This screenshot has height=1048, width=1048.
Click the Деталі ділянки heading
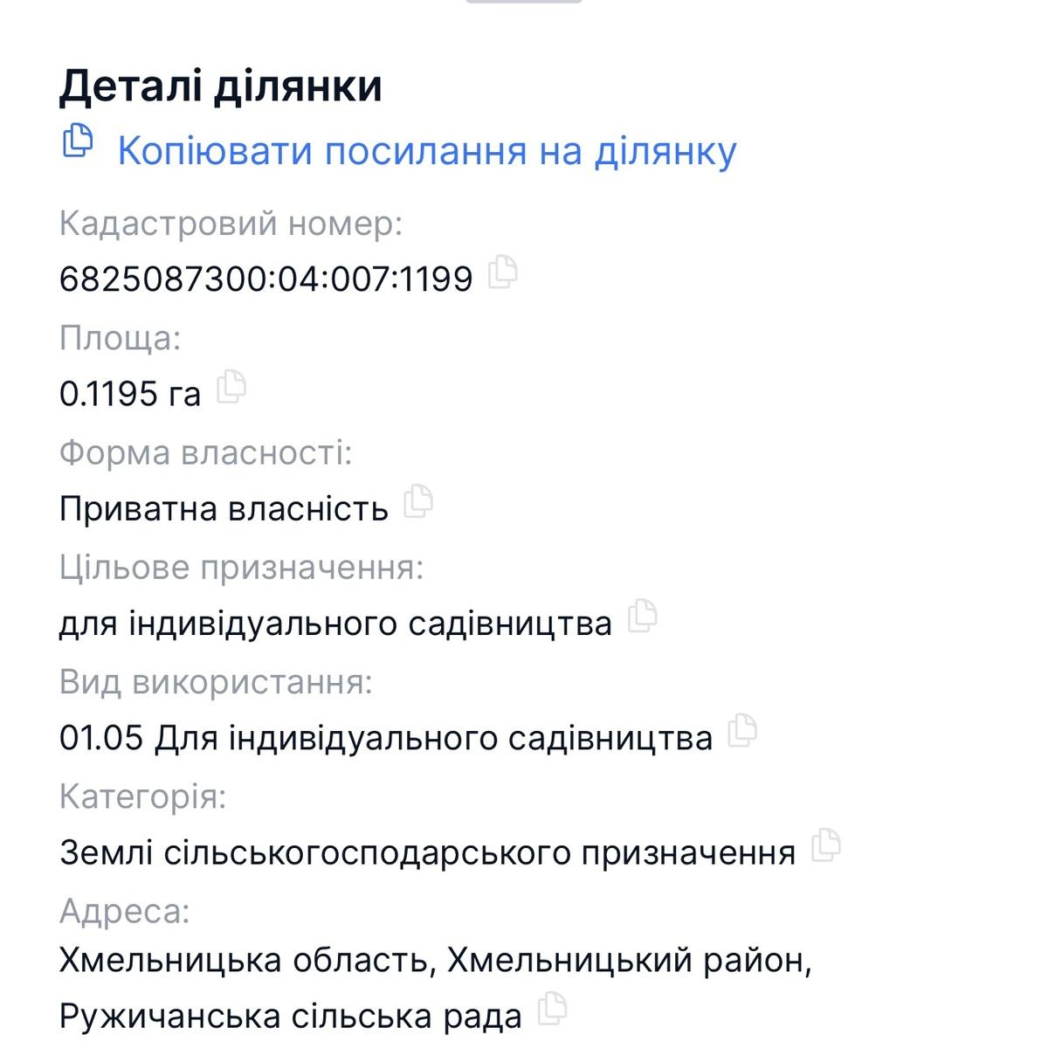tap(221, 85)
